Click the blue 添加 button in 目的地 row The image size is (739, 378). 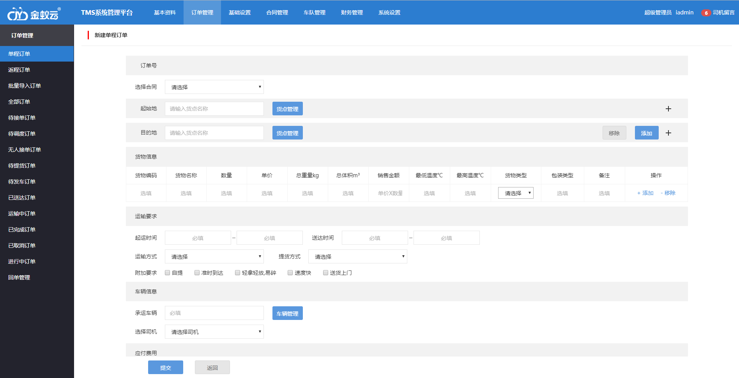point(647,133)
